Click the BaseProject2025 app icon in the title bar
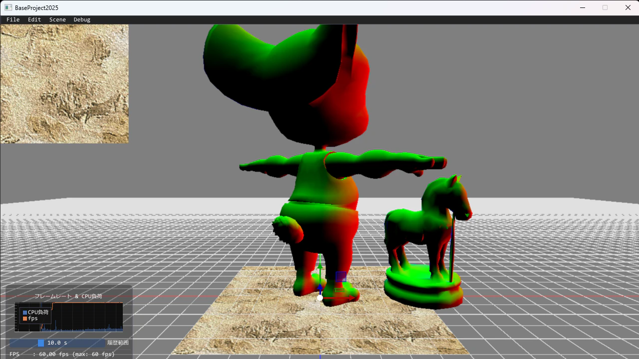The width and height of the screenshot is (639, 359). pyautogui.click(x=8, y=7)
